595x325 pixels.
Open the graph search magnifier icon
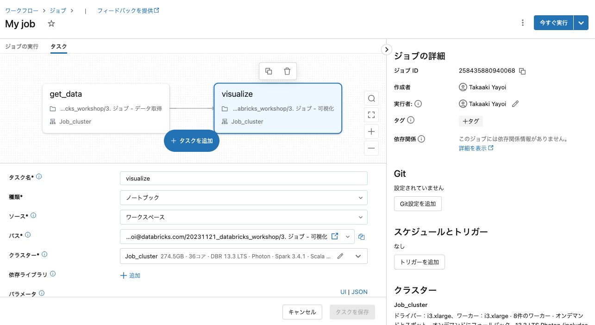pyautogui.click(x=371, y=98)
